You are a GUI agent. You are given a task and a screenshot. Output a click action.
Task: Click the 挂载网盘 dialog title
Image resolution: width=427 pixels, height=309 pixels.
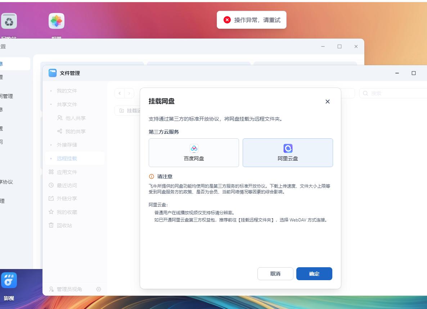162,101
